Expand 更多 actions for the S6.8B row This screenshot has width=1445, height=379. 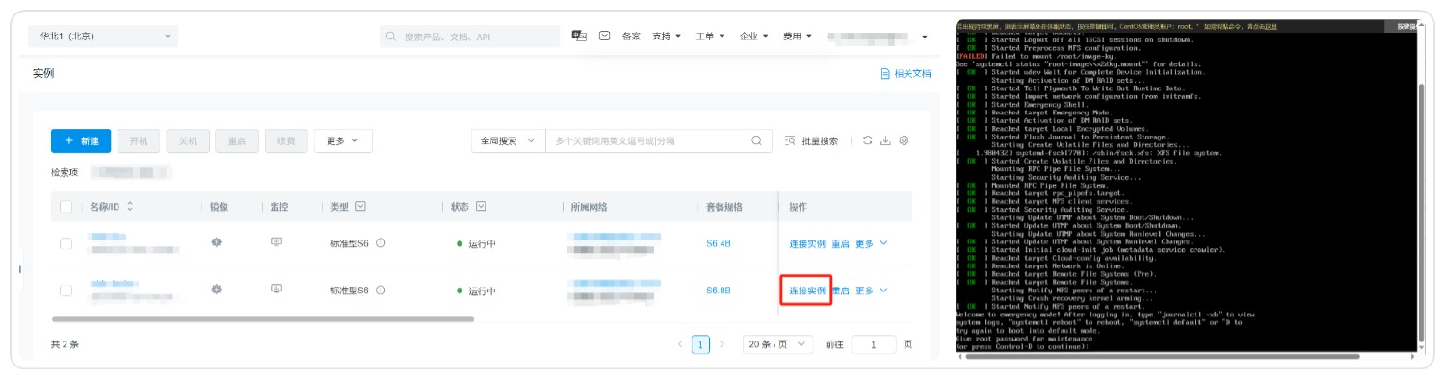click(872, 291)
